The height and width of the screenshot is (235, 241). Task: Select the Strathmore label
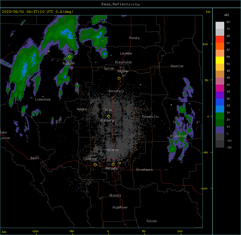[144, 170]
